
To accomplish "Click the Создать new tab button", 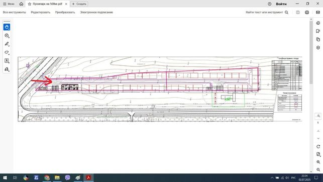I will pyautogui.click(x=79, y=4).
